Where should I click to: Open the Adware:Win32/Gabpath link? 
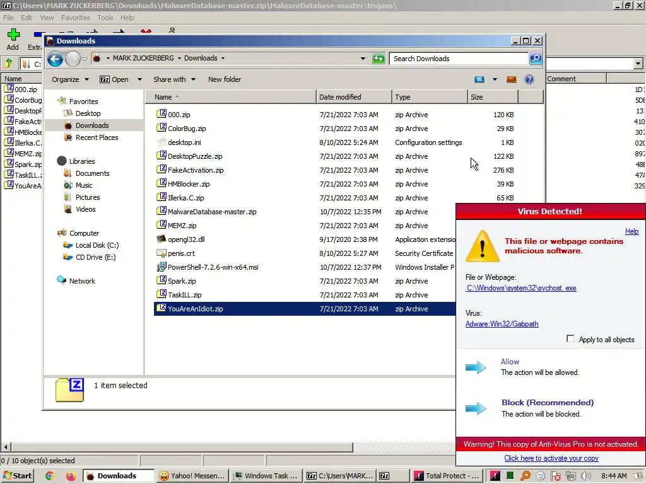point(502,324)
